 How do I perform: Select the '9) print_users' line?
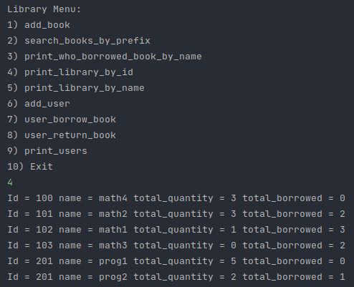[47, 151]
